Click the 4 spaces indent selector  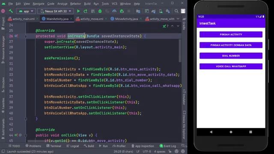tap(160, 151)
